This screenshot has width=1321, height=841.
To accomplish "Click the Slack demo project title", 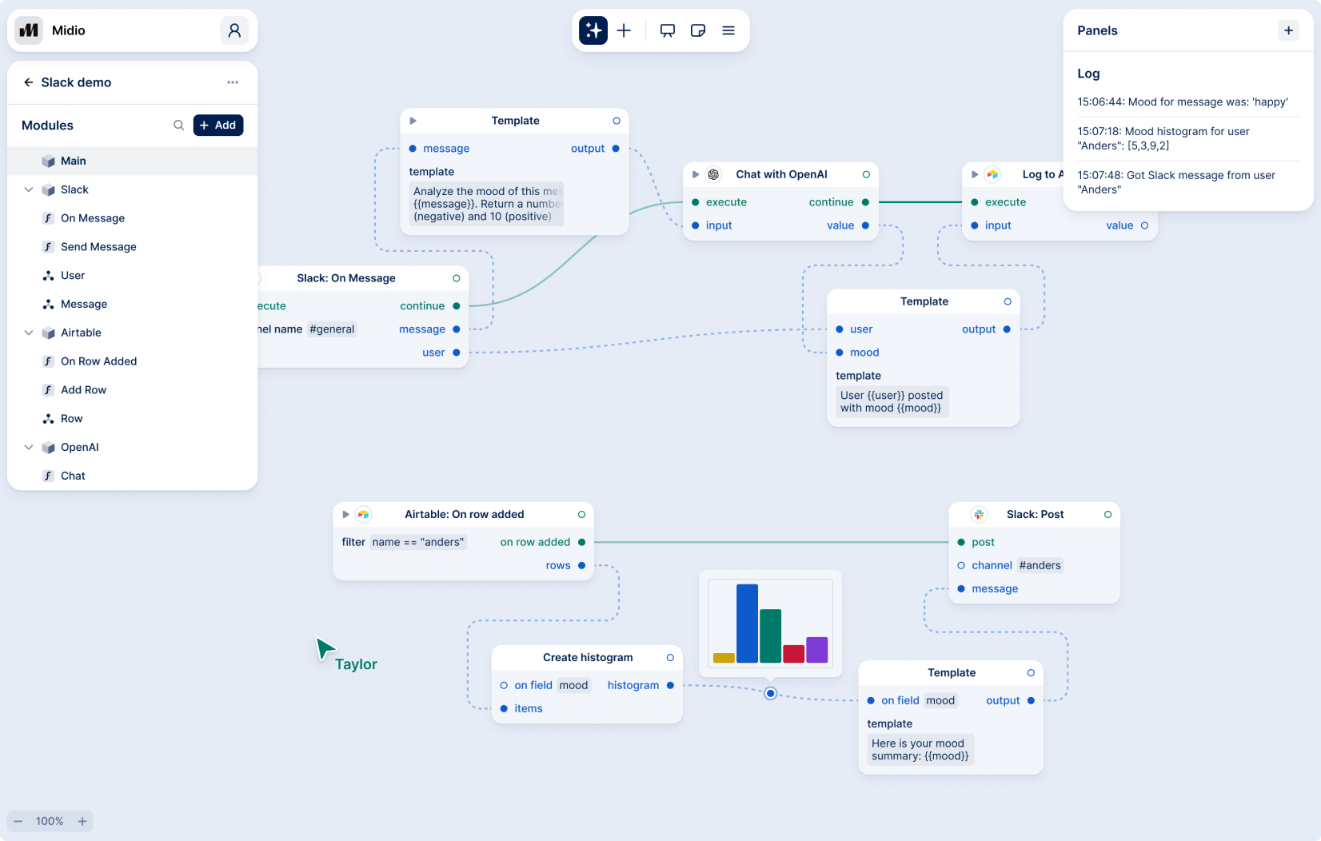I will [76, 82].
